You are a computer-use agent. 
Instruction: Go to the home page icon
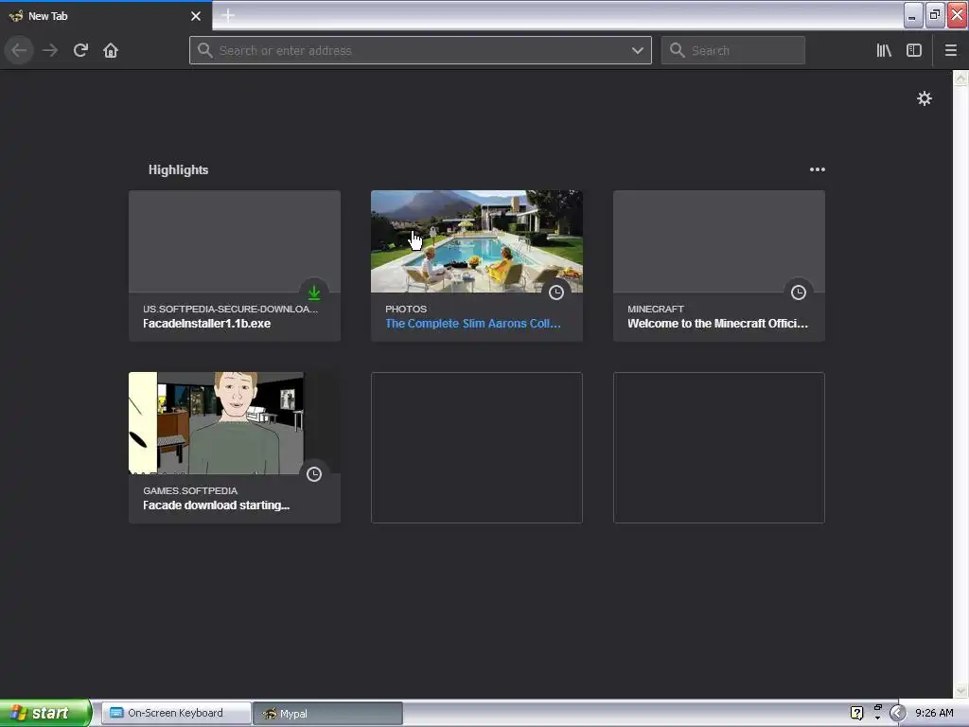pos(111,50)
